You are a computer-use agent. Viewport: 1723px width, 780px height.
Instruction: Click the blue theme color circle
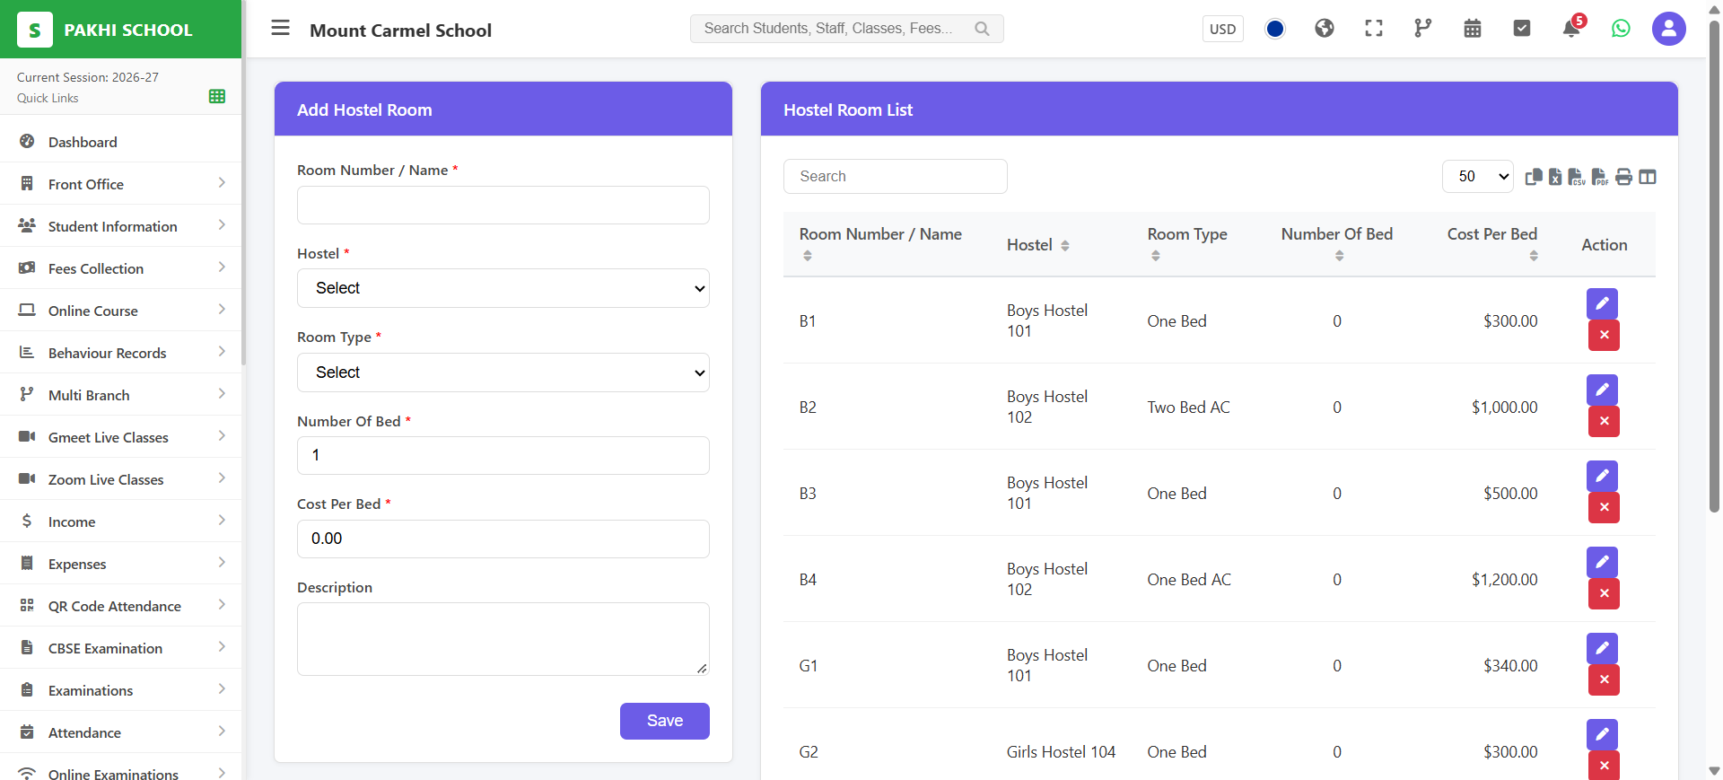pos(1275,29)
